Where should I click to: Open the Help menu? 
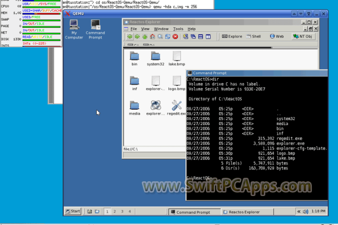point(192,29)
